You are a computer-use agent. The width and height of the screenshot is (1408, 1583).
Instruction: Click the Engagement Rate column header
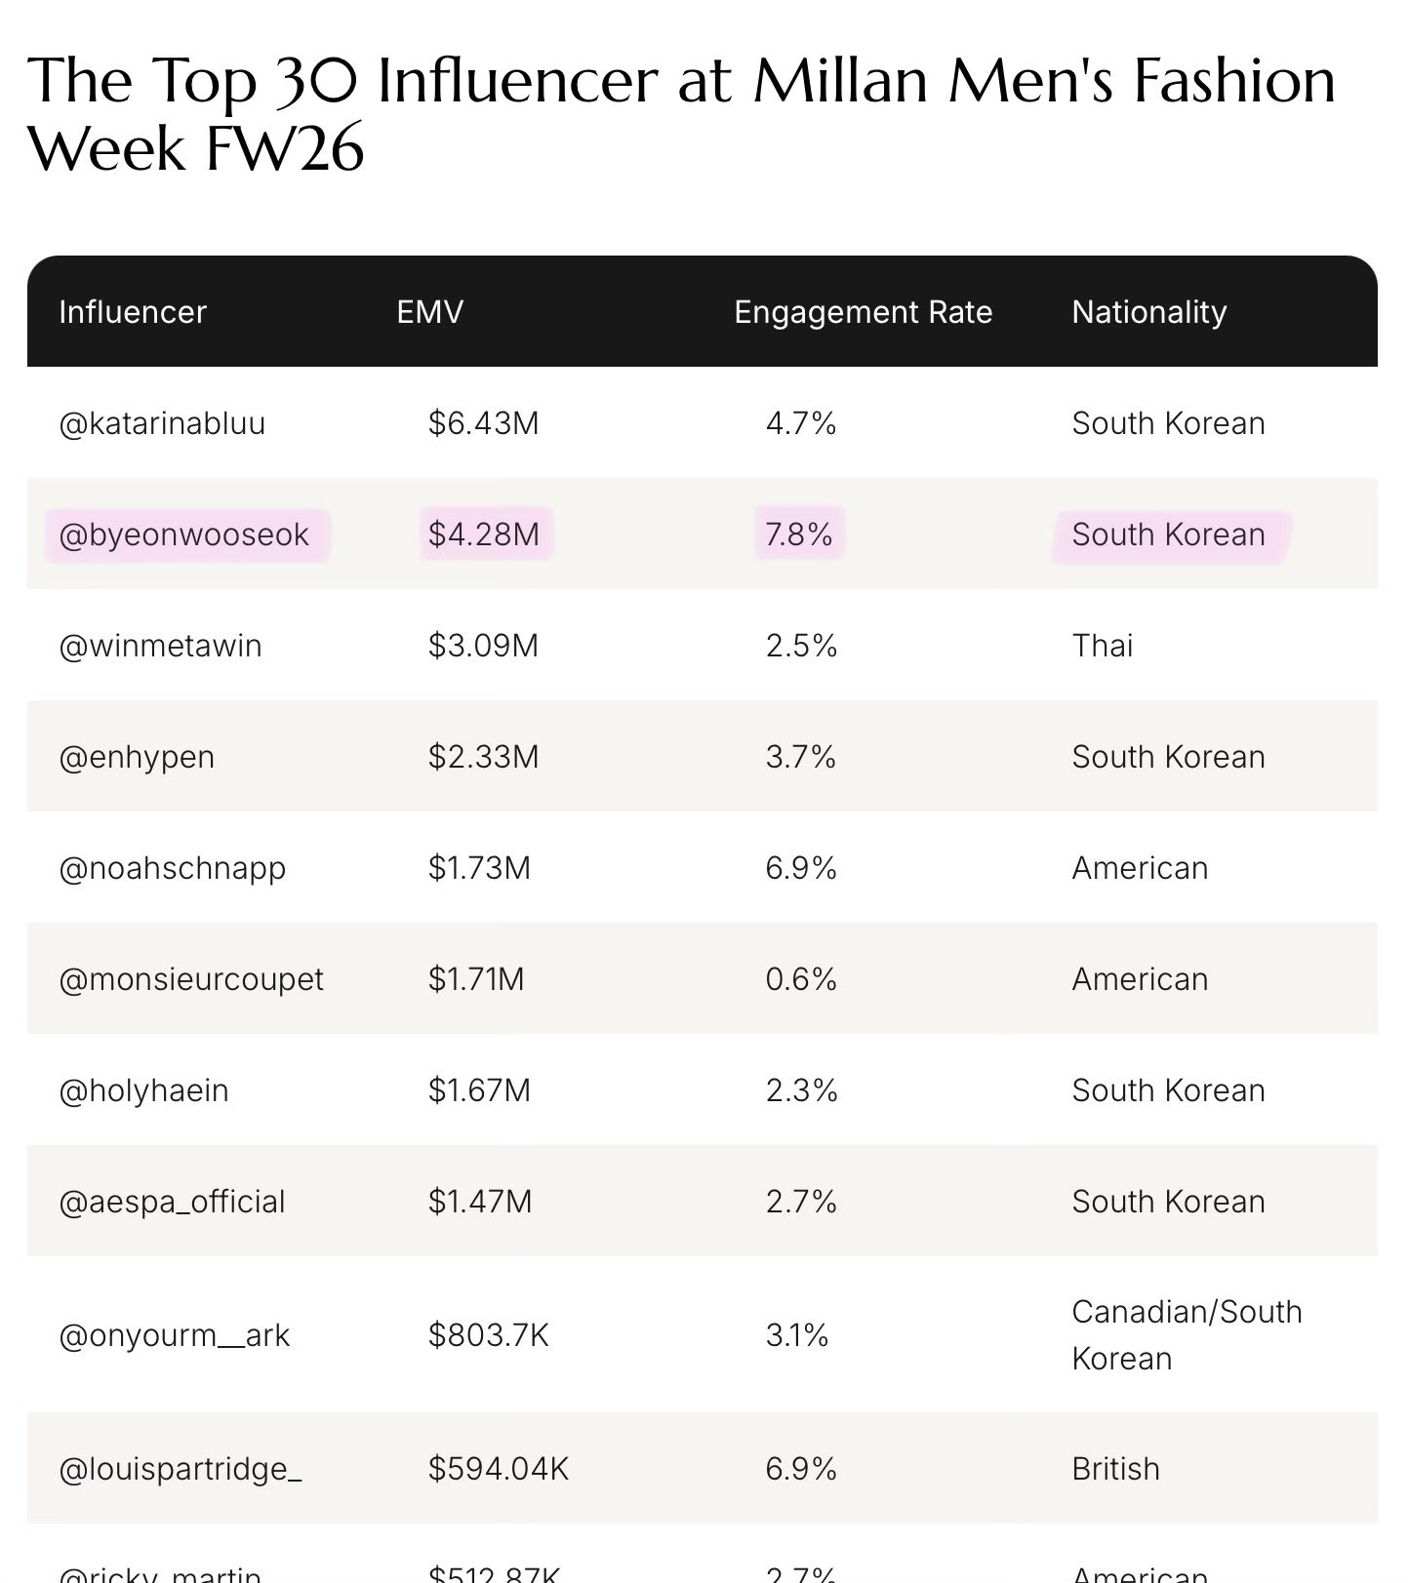point(863,312)
